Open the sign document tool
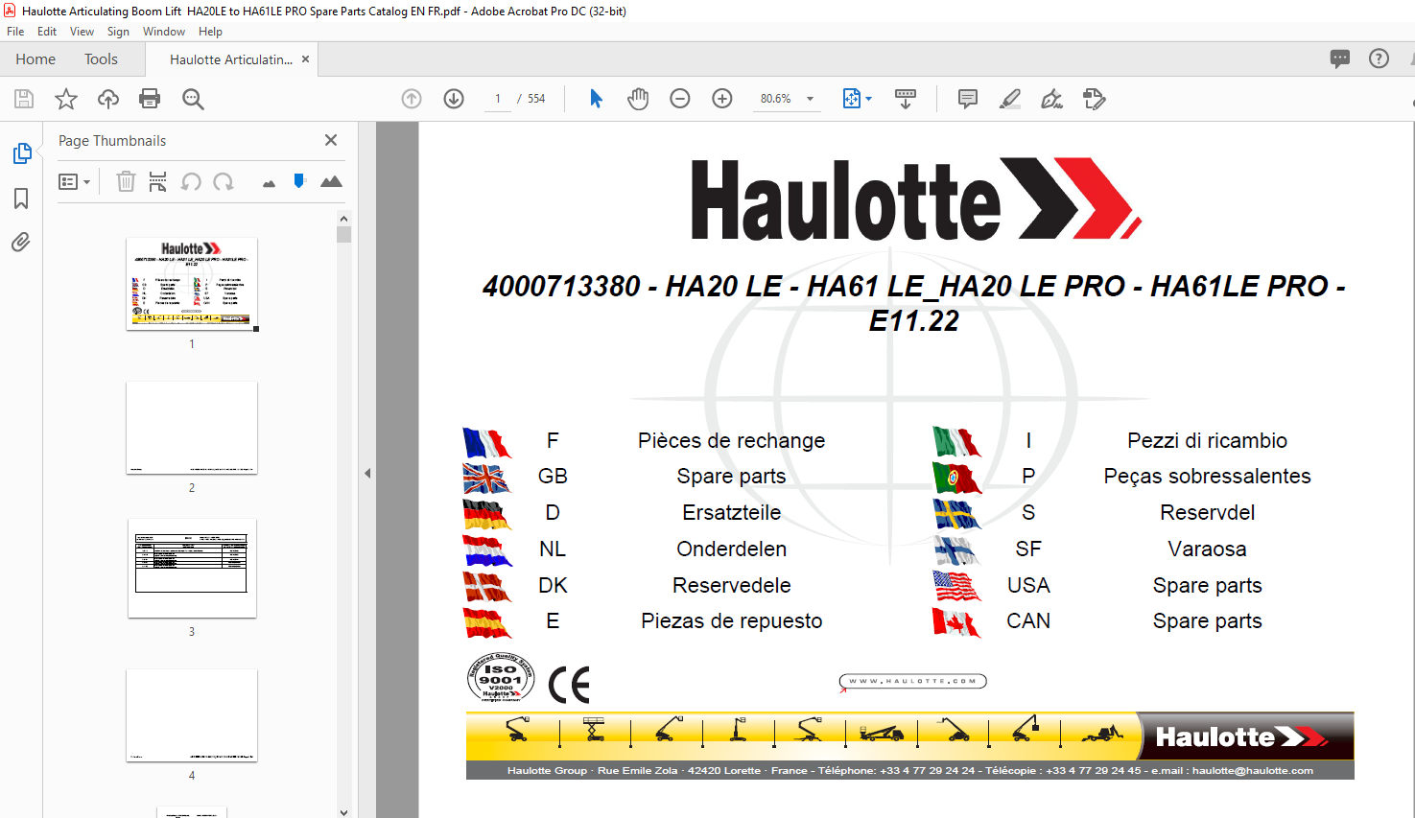The width and height of the screenshot is (1415, 818). coord(1052,99)
